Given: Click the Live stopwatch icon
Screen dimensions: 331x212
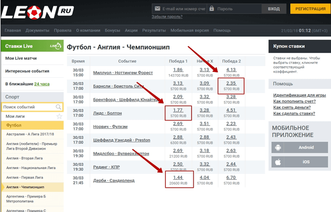Looking at the screenshot, I should click(56, 46).
